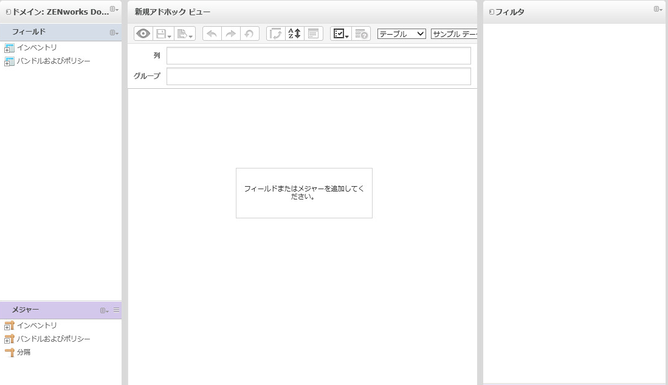Select インベントリ label in フィールド list
The height and width of the screenshot is (385, 668).
pos(36,47)
